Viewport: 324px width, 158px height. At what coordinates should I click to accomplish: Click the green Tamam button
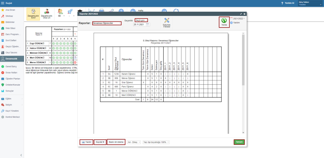click(x=239, y=142)
